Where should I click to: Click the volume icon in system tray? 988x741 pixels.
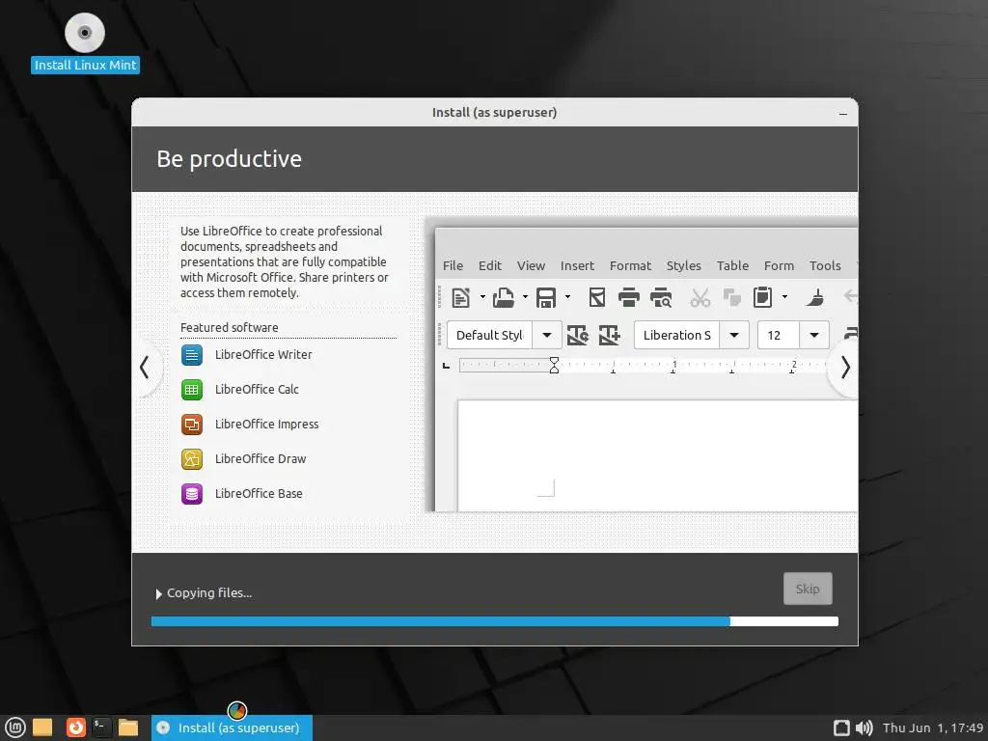(864, 727)
